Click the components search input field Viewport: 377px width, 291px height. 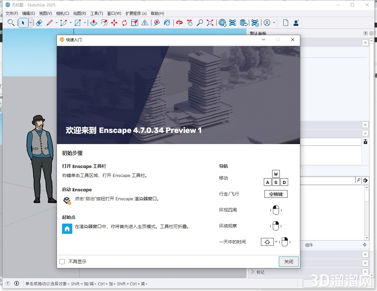[327, 180]
